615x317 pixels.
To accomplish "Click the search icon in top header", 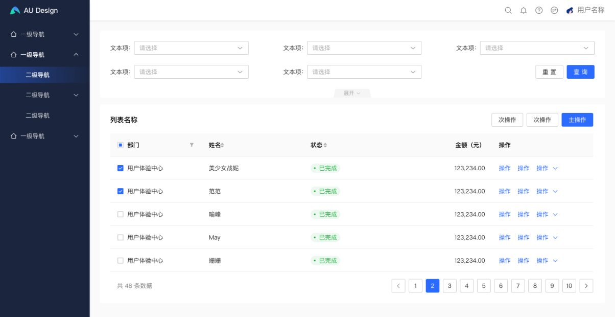I will (508, 10).
